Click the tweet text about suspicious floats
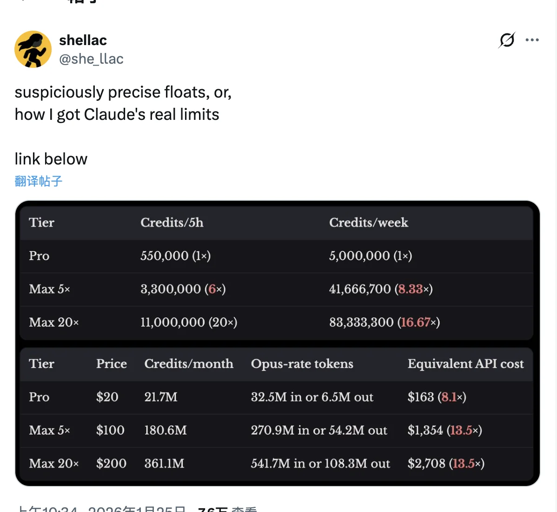 123,103
